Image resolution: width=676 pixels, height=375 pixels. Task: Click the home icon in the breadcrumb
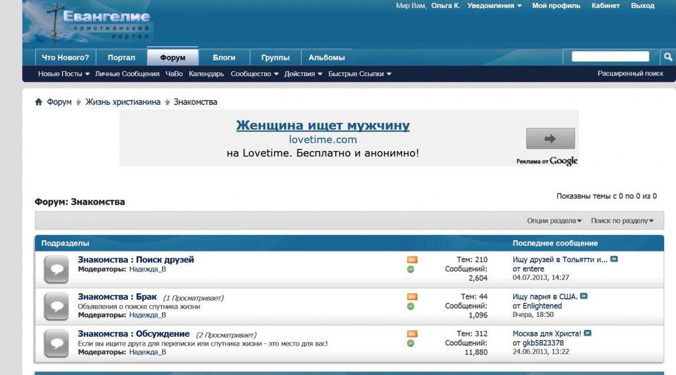(39, 102)
